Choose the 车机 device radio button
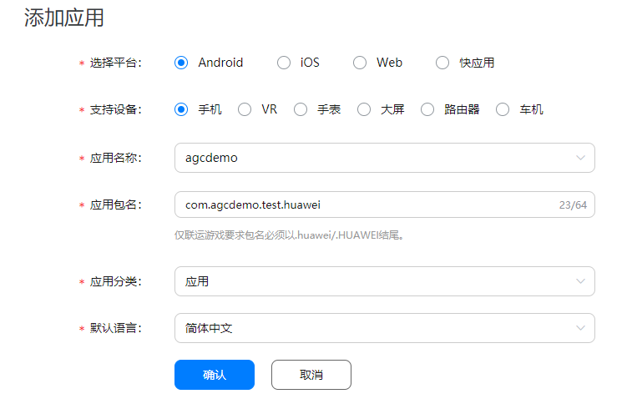The width and height of the screenshot is (632, 409). [x=503, y=109]
